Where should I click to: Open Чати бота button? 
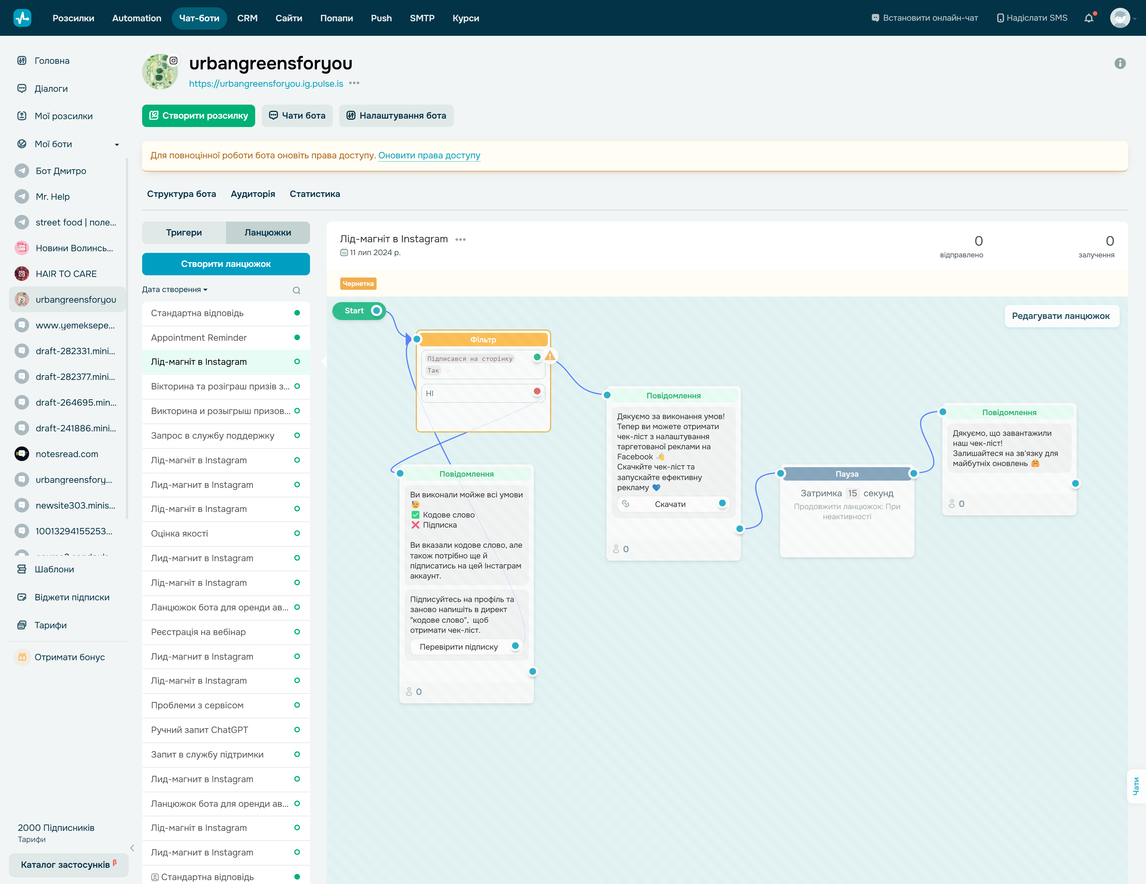[x=297, y=116]
